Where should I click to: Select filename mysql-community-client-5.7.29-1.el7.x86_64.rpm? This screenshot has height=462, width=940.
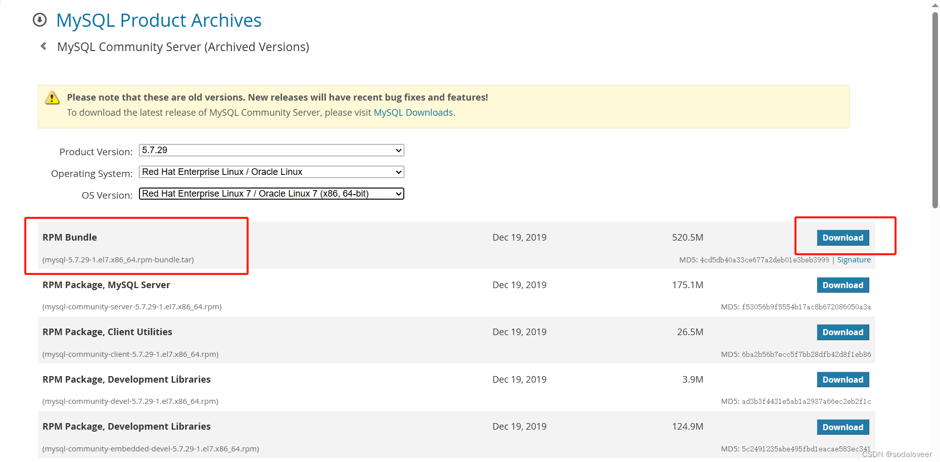(x=130, y=354)
